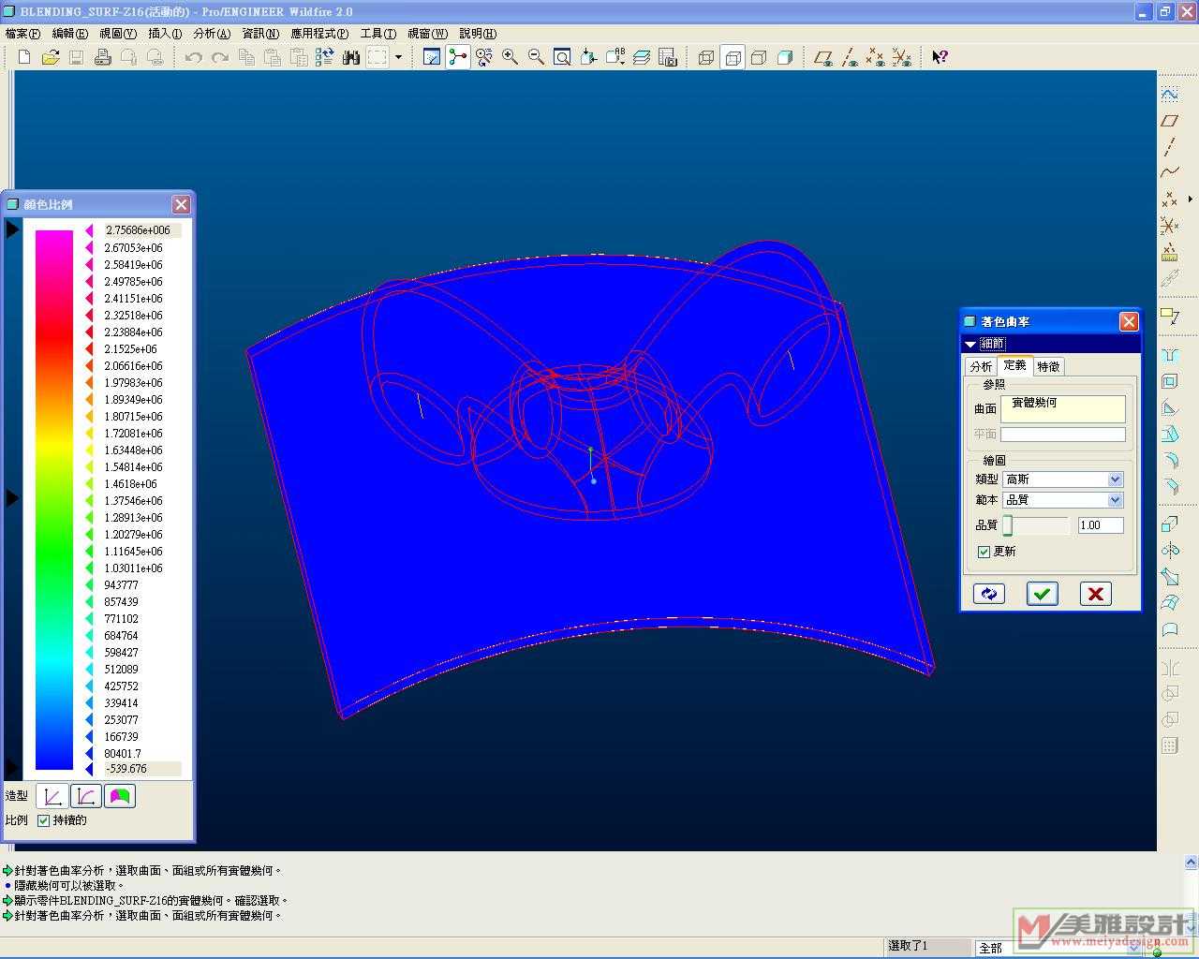Click the 品質 value field 1.00

click(x=1100, y=525)
